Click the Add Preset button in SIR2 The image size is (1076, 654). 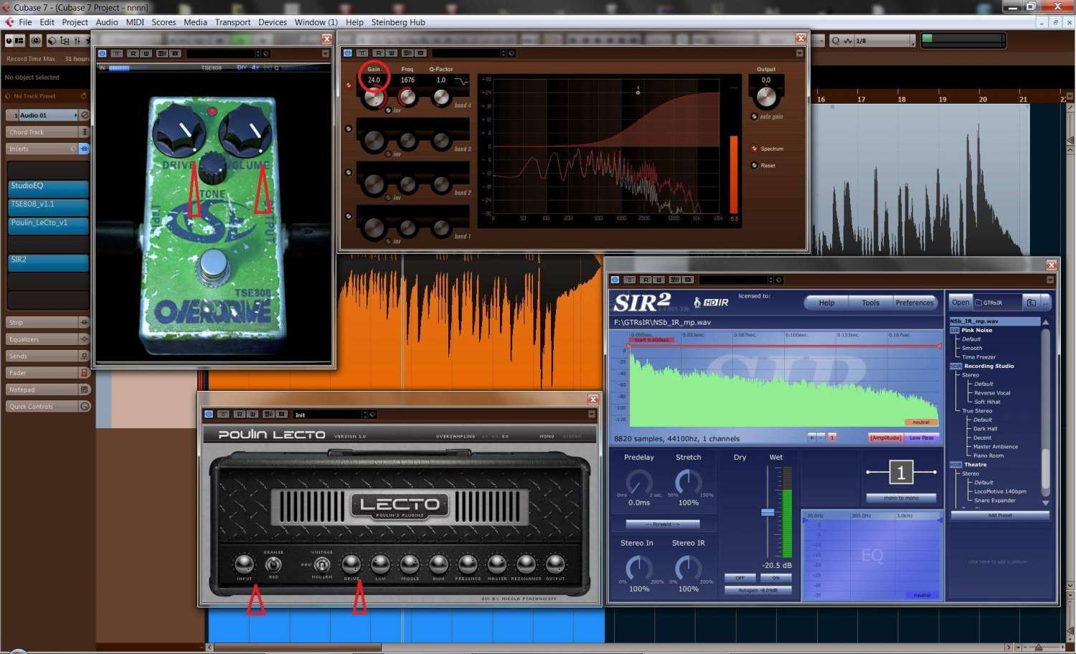point(999,516)
